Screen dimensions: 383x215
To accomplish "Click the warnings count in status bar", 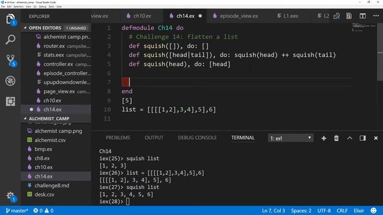I will click(49, 211).
